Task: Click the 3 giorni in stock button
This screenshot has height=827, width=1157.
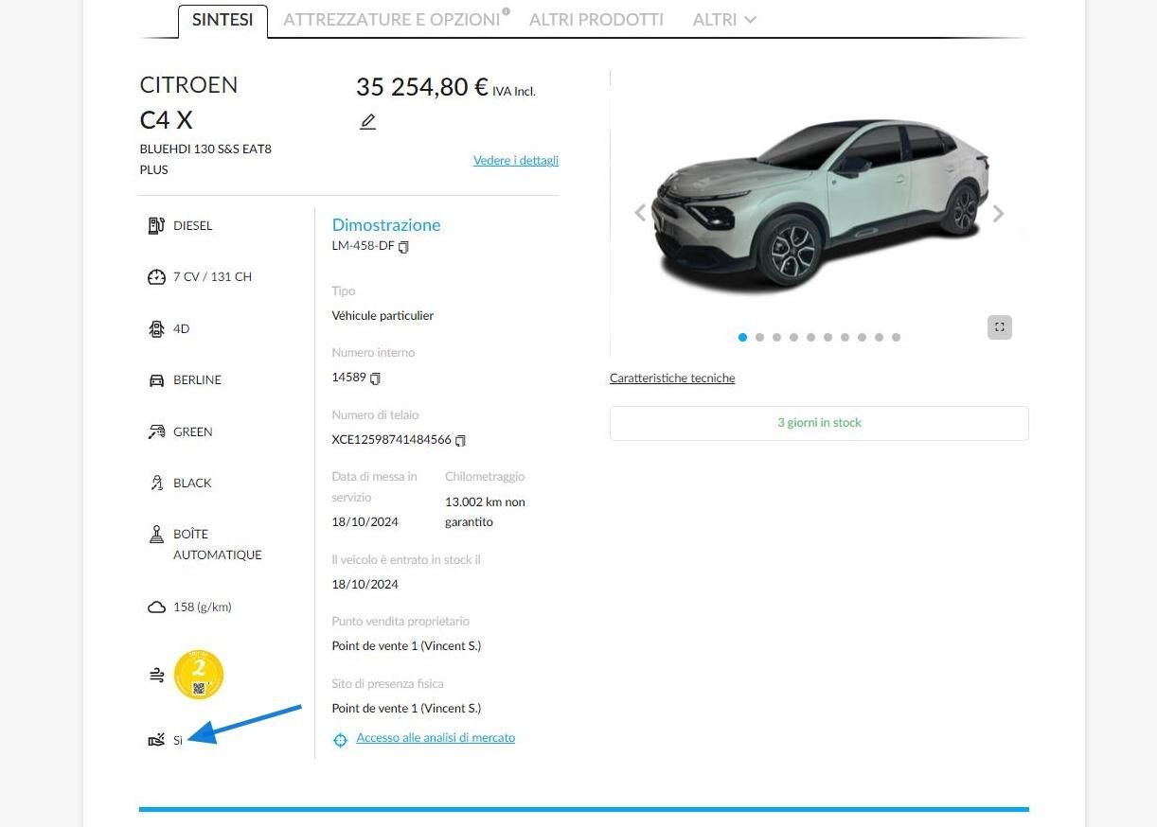Action: [x=819, y=423]
